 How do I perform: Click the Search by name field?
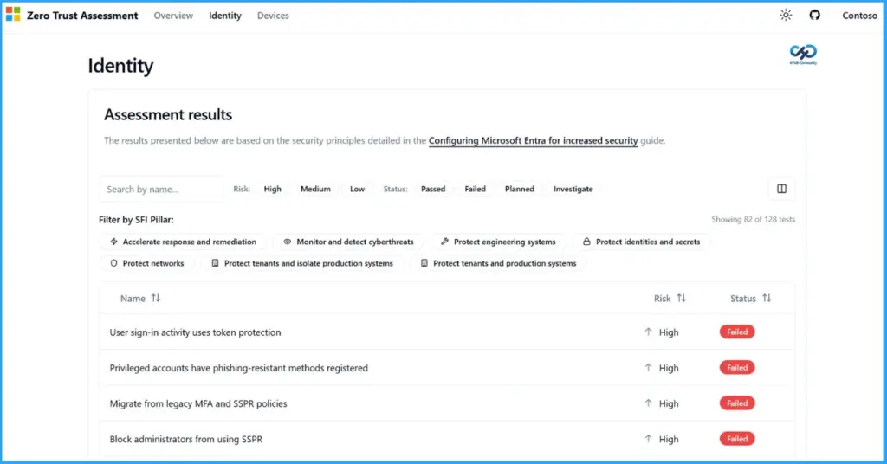coord(161,189)
